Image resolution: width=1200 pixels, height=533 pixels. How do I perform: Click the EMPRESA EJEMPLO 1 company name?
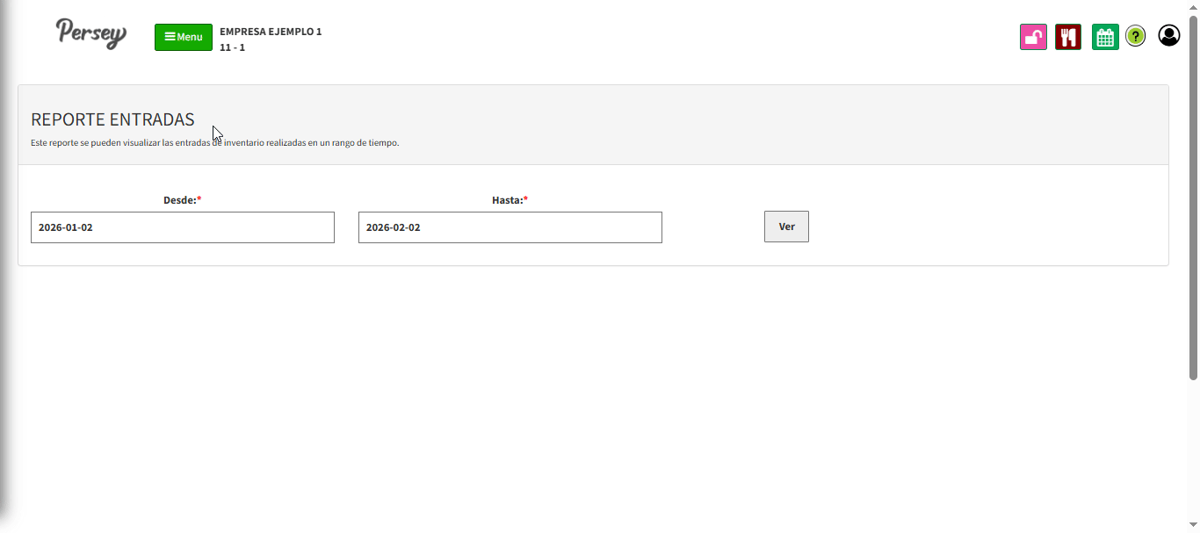[x=271, y=32]
